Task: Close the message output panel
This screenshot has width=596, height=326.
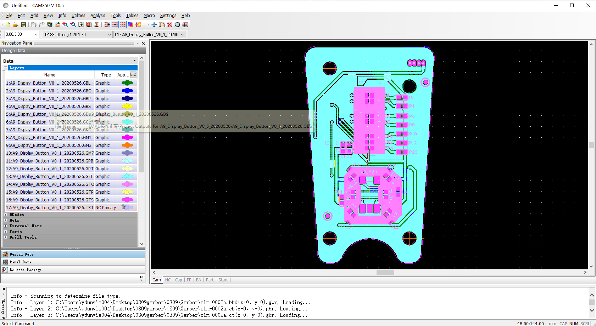Action: [x=4, y=289]
